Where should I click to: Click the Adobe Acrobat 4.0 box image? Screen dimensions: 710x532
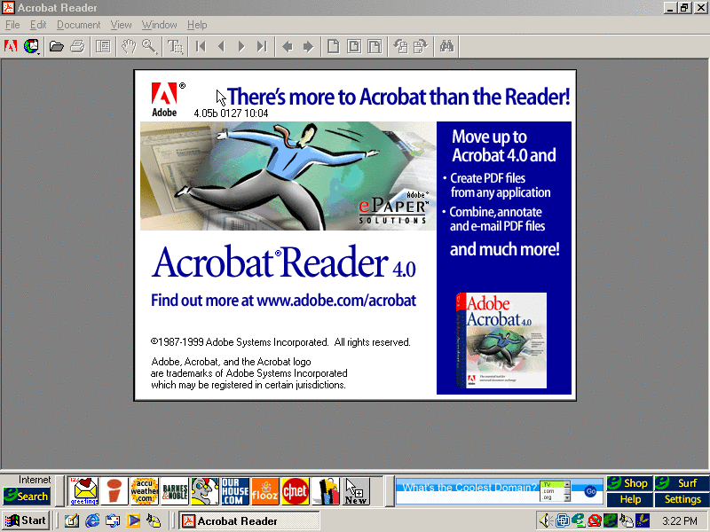[x=501, y=340]
